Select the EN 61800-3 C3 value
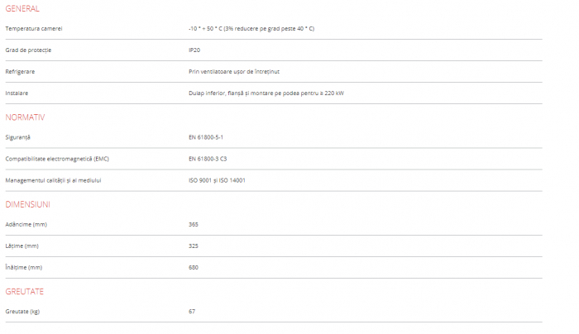579x334 pixels. (206, 158)
